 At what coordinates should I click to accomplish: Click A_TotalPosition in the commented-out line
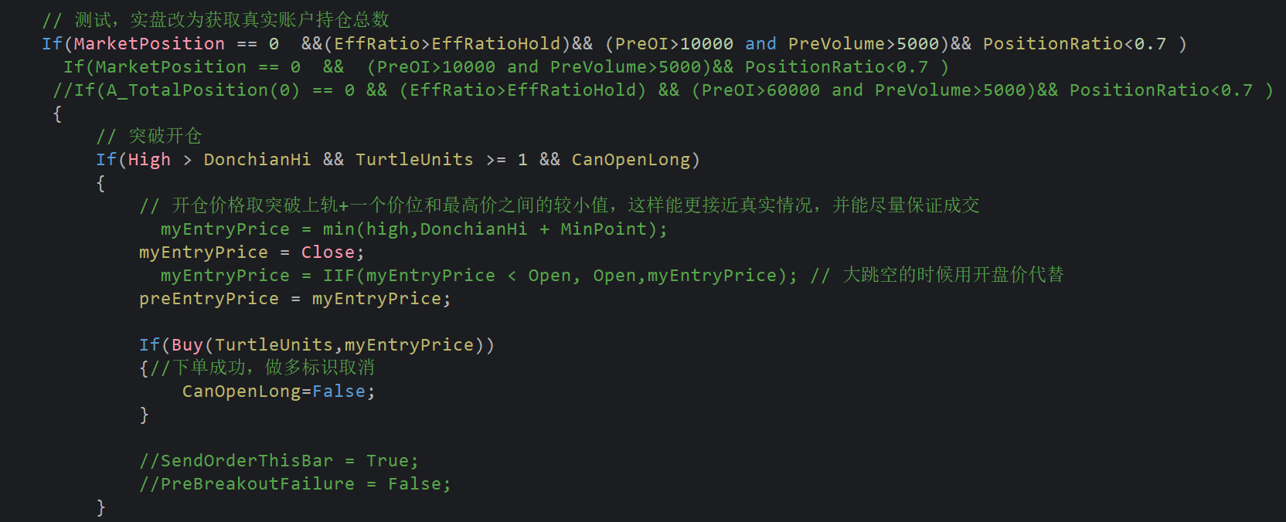point(187,90)
